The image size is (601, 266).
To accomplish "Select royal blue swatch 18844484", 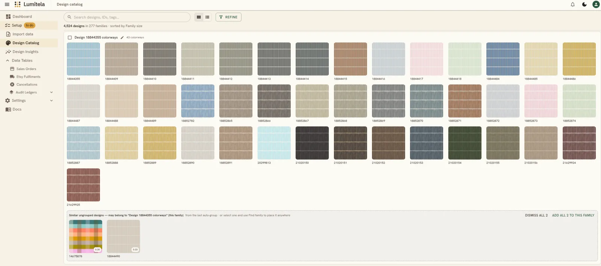I will (503, 59).
